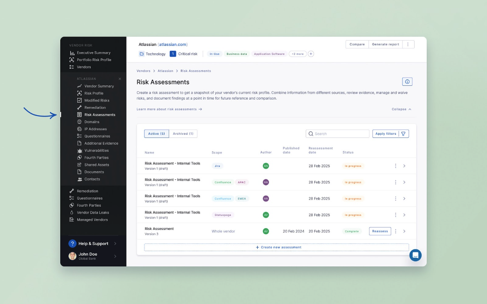Open Managed Vendors icon

(72, 220)
